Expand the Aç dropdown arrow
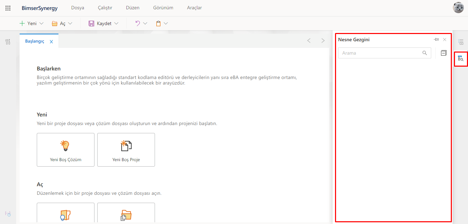 (x=70, y=23)
